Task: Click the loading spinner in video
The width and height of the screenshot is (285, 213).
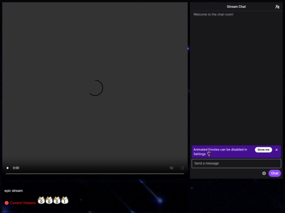Action: [96, 88]
